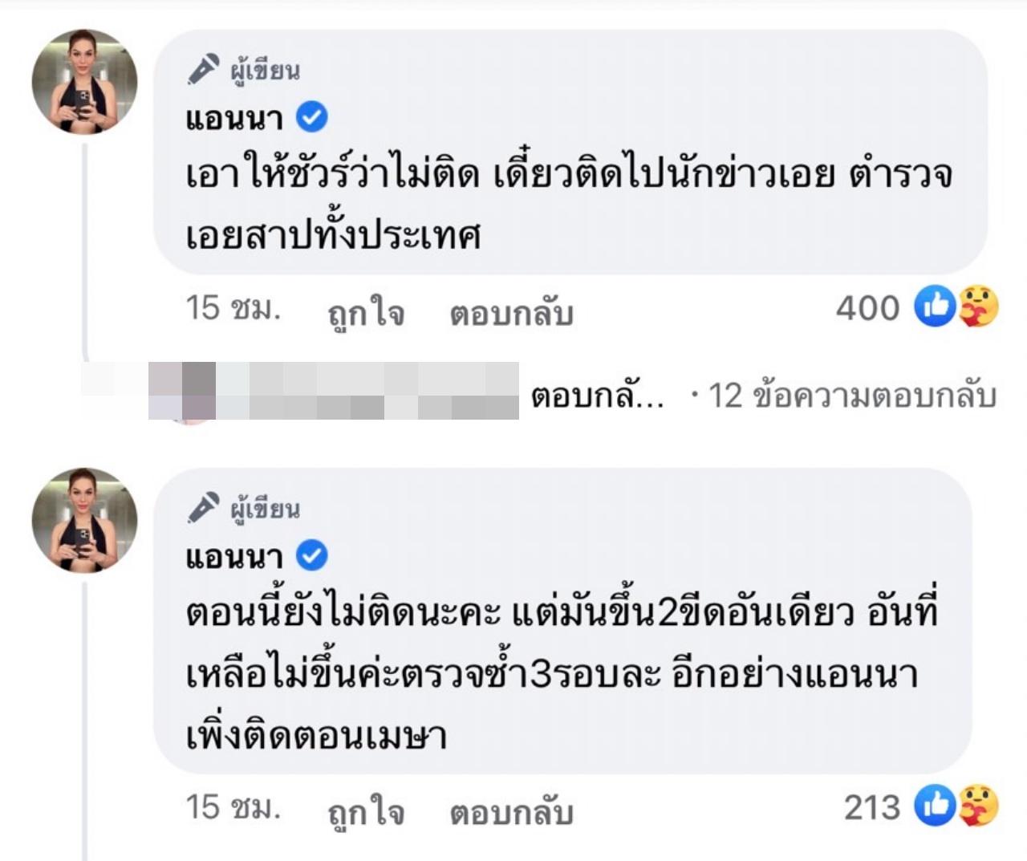
Task: Click the blue thumbs-up reaction on the second comment
Action: [x=935, y=806]
